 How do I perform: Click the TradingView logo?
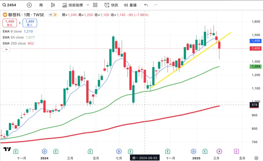[x=7, y=149]
